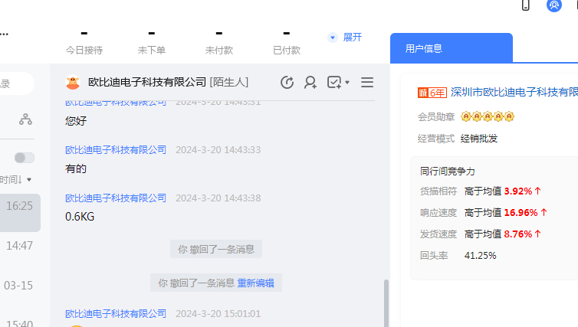This screenshot has width=578, height=327.
Task: Click sender name on the 0.6KG message
Action: (116, 198)
